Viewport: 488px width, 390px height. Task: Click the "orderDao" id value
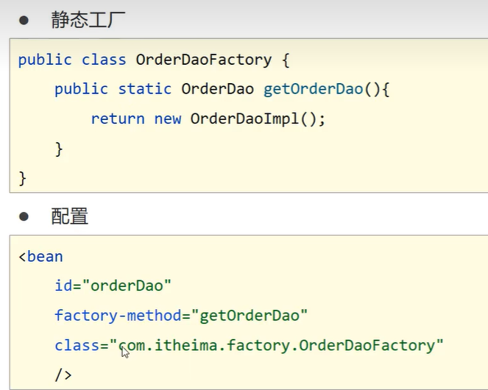click(x=127, y=286)
